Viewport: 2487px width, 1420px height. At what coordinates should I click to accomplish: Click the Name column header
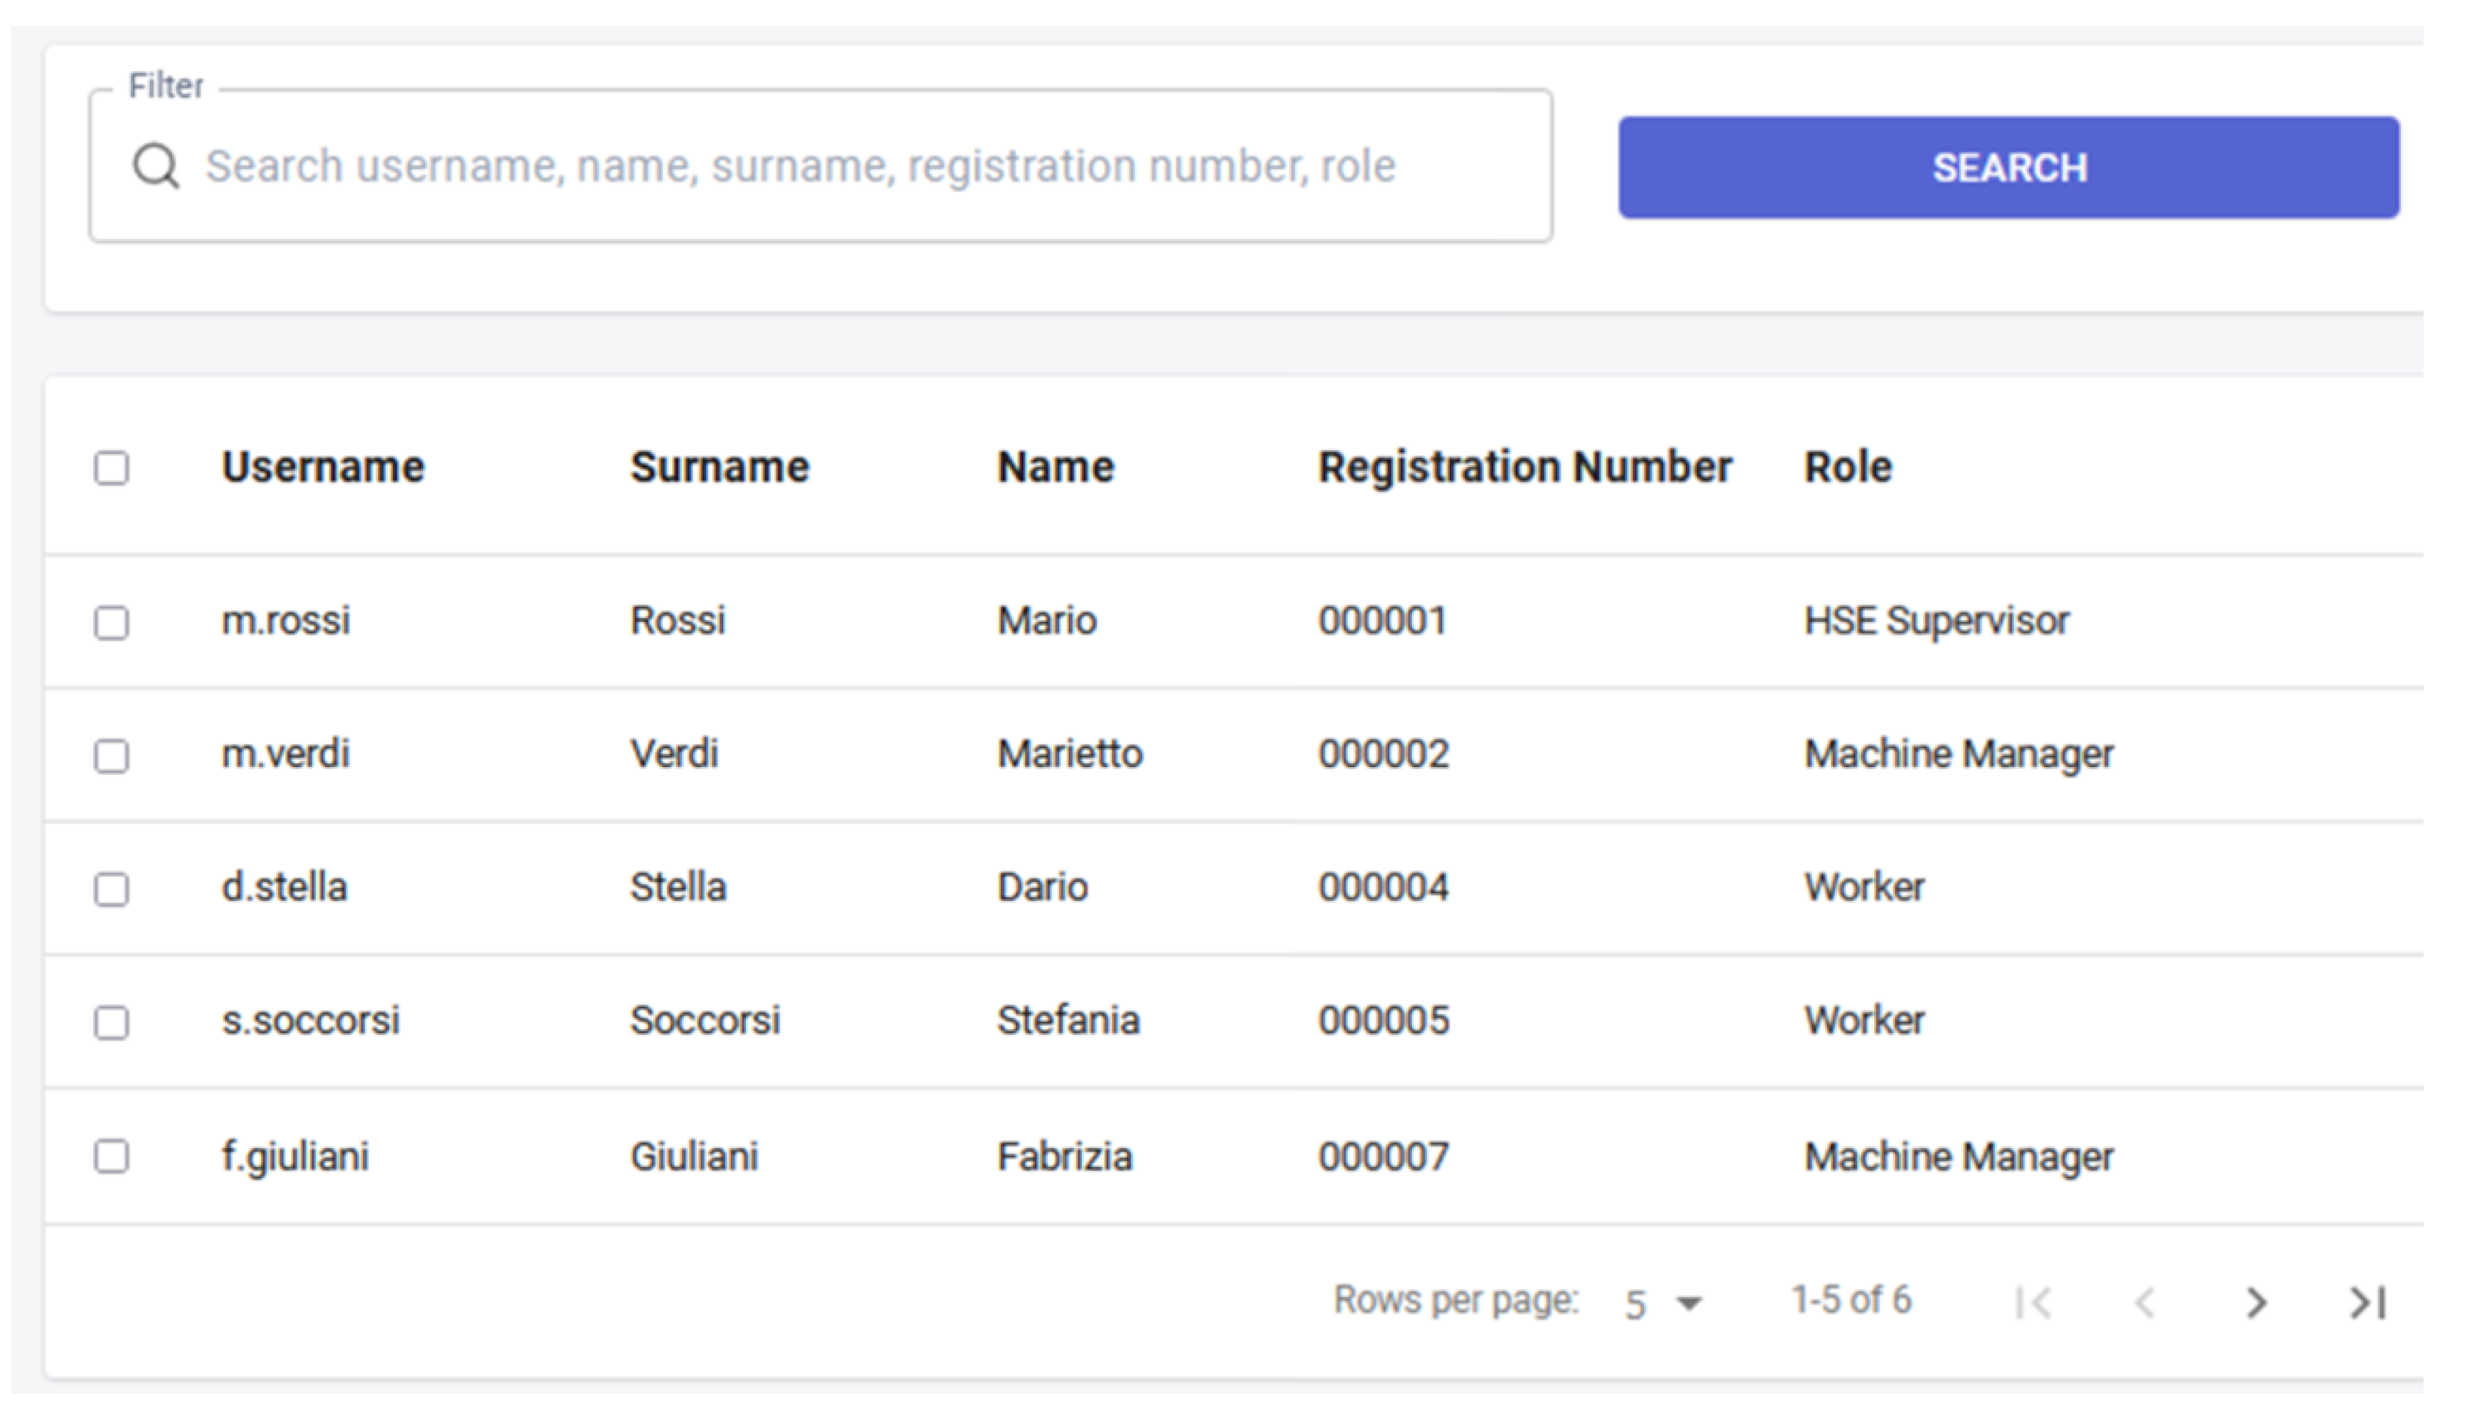pyautogui.click(x=1055, y=467)
